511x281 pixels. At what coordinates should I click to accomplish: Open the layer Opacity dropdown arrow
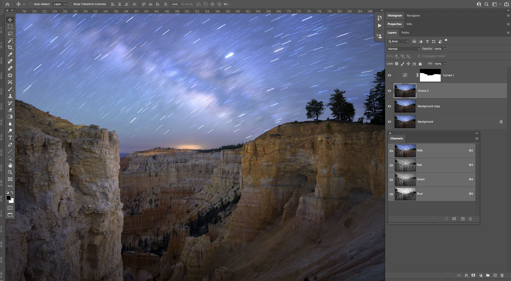(x=445, y=49)
